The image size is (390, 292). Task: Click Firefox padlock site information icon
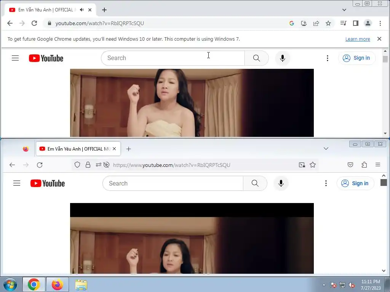[x=88, y=165]
